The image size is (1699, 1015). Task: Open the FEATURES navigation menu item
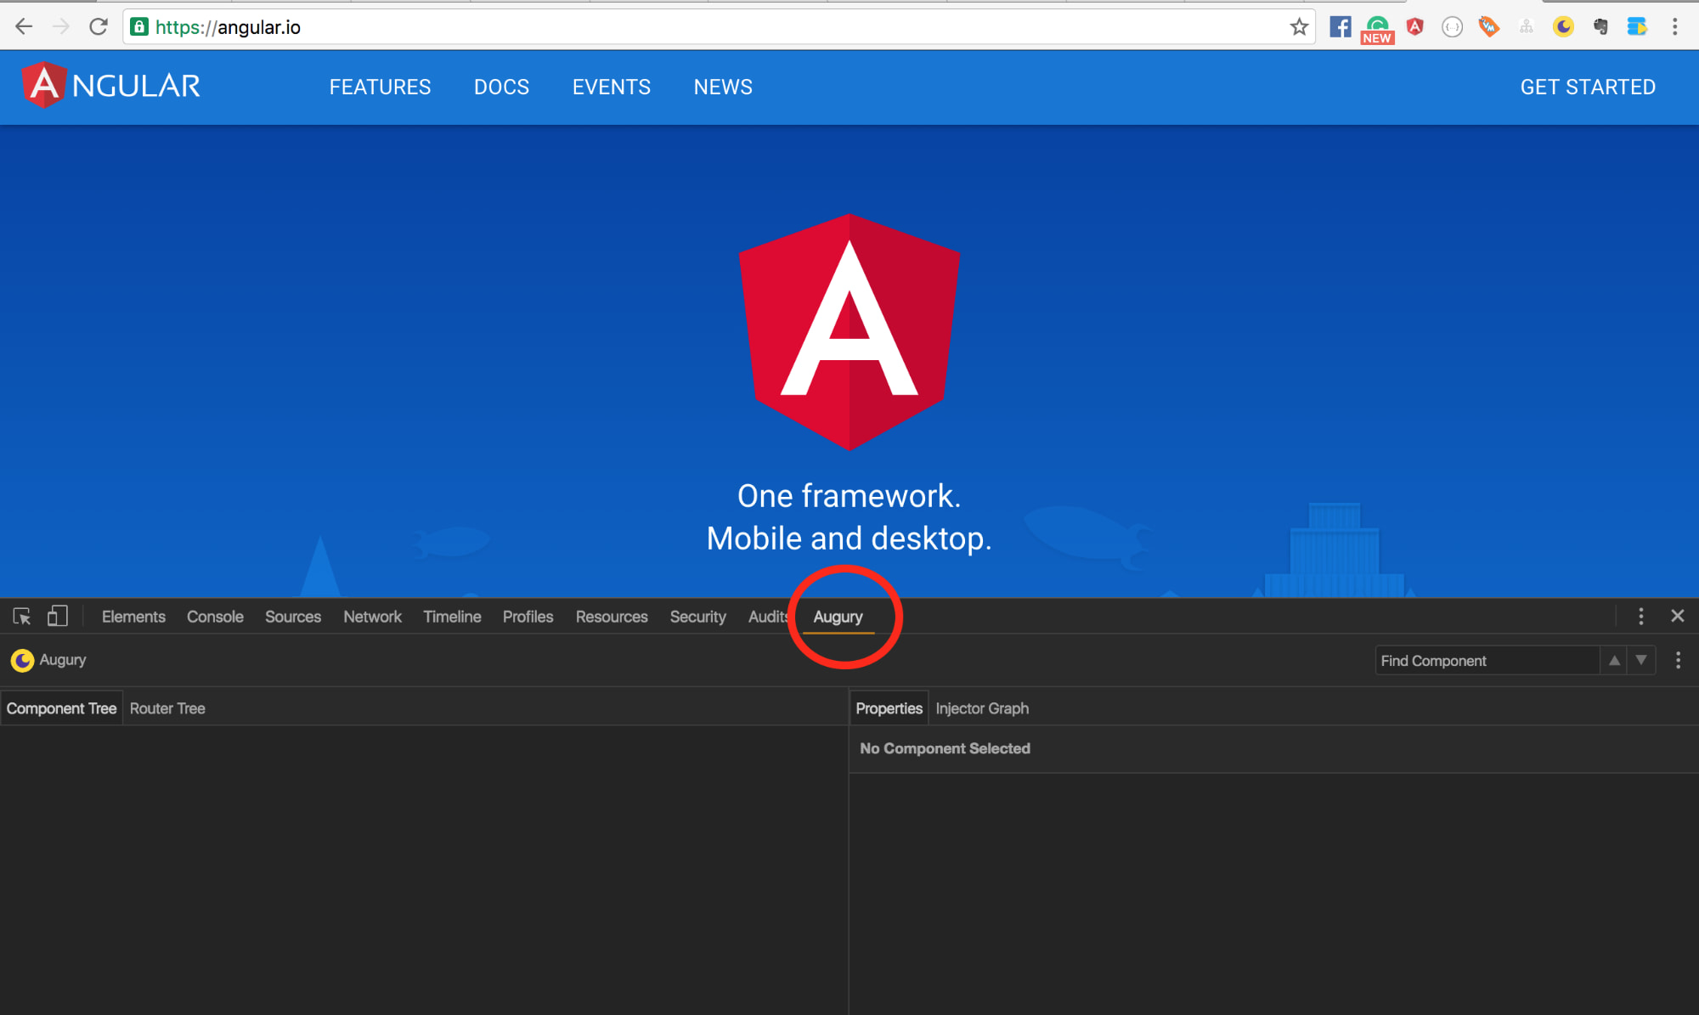[x=380, y=87]
